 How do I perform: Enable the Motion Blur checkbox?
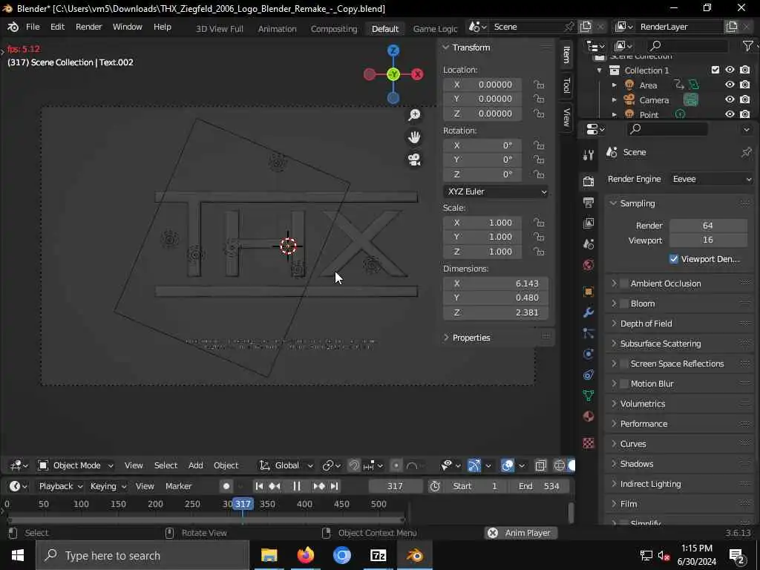tap(624, 384)
